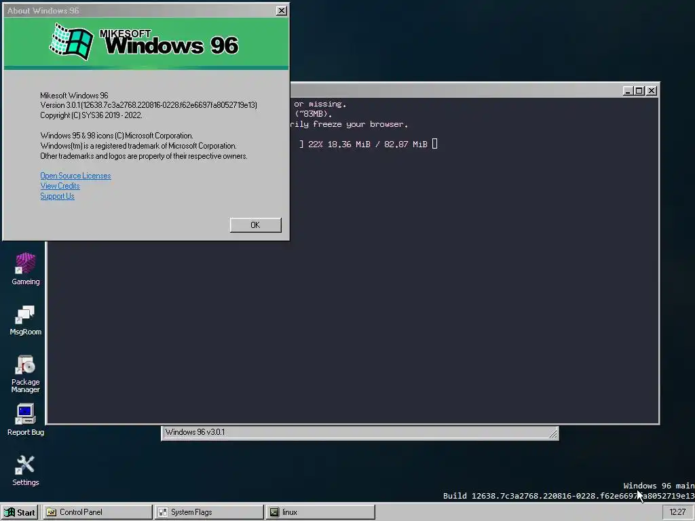Switch to System Flags taskbar item
This screenshot has height=521, width=695.
(x=209, y=512)
